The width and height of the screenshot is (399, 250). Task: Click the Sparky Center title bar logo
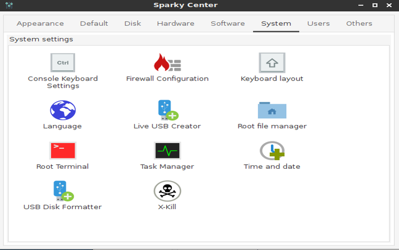(9, 5)
